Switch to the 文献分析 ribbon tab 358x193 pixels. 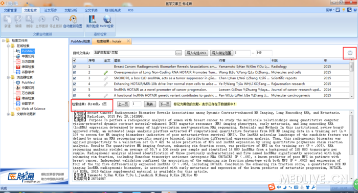click(x=71, y=10)
